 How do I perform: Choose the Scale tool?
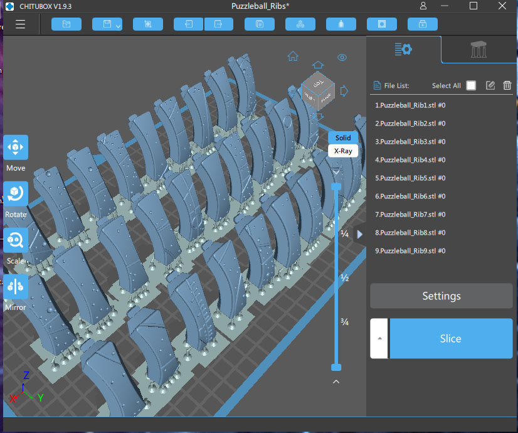tap(16, 241)
